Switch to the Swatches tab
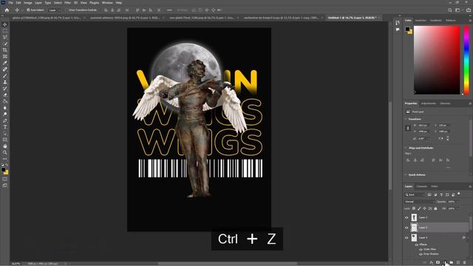Viewport: 473px width, 266px height. (x=421, y=21)
